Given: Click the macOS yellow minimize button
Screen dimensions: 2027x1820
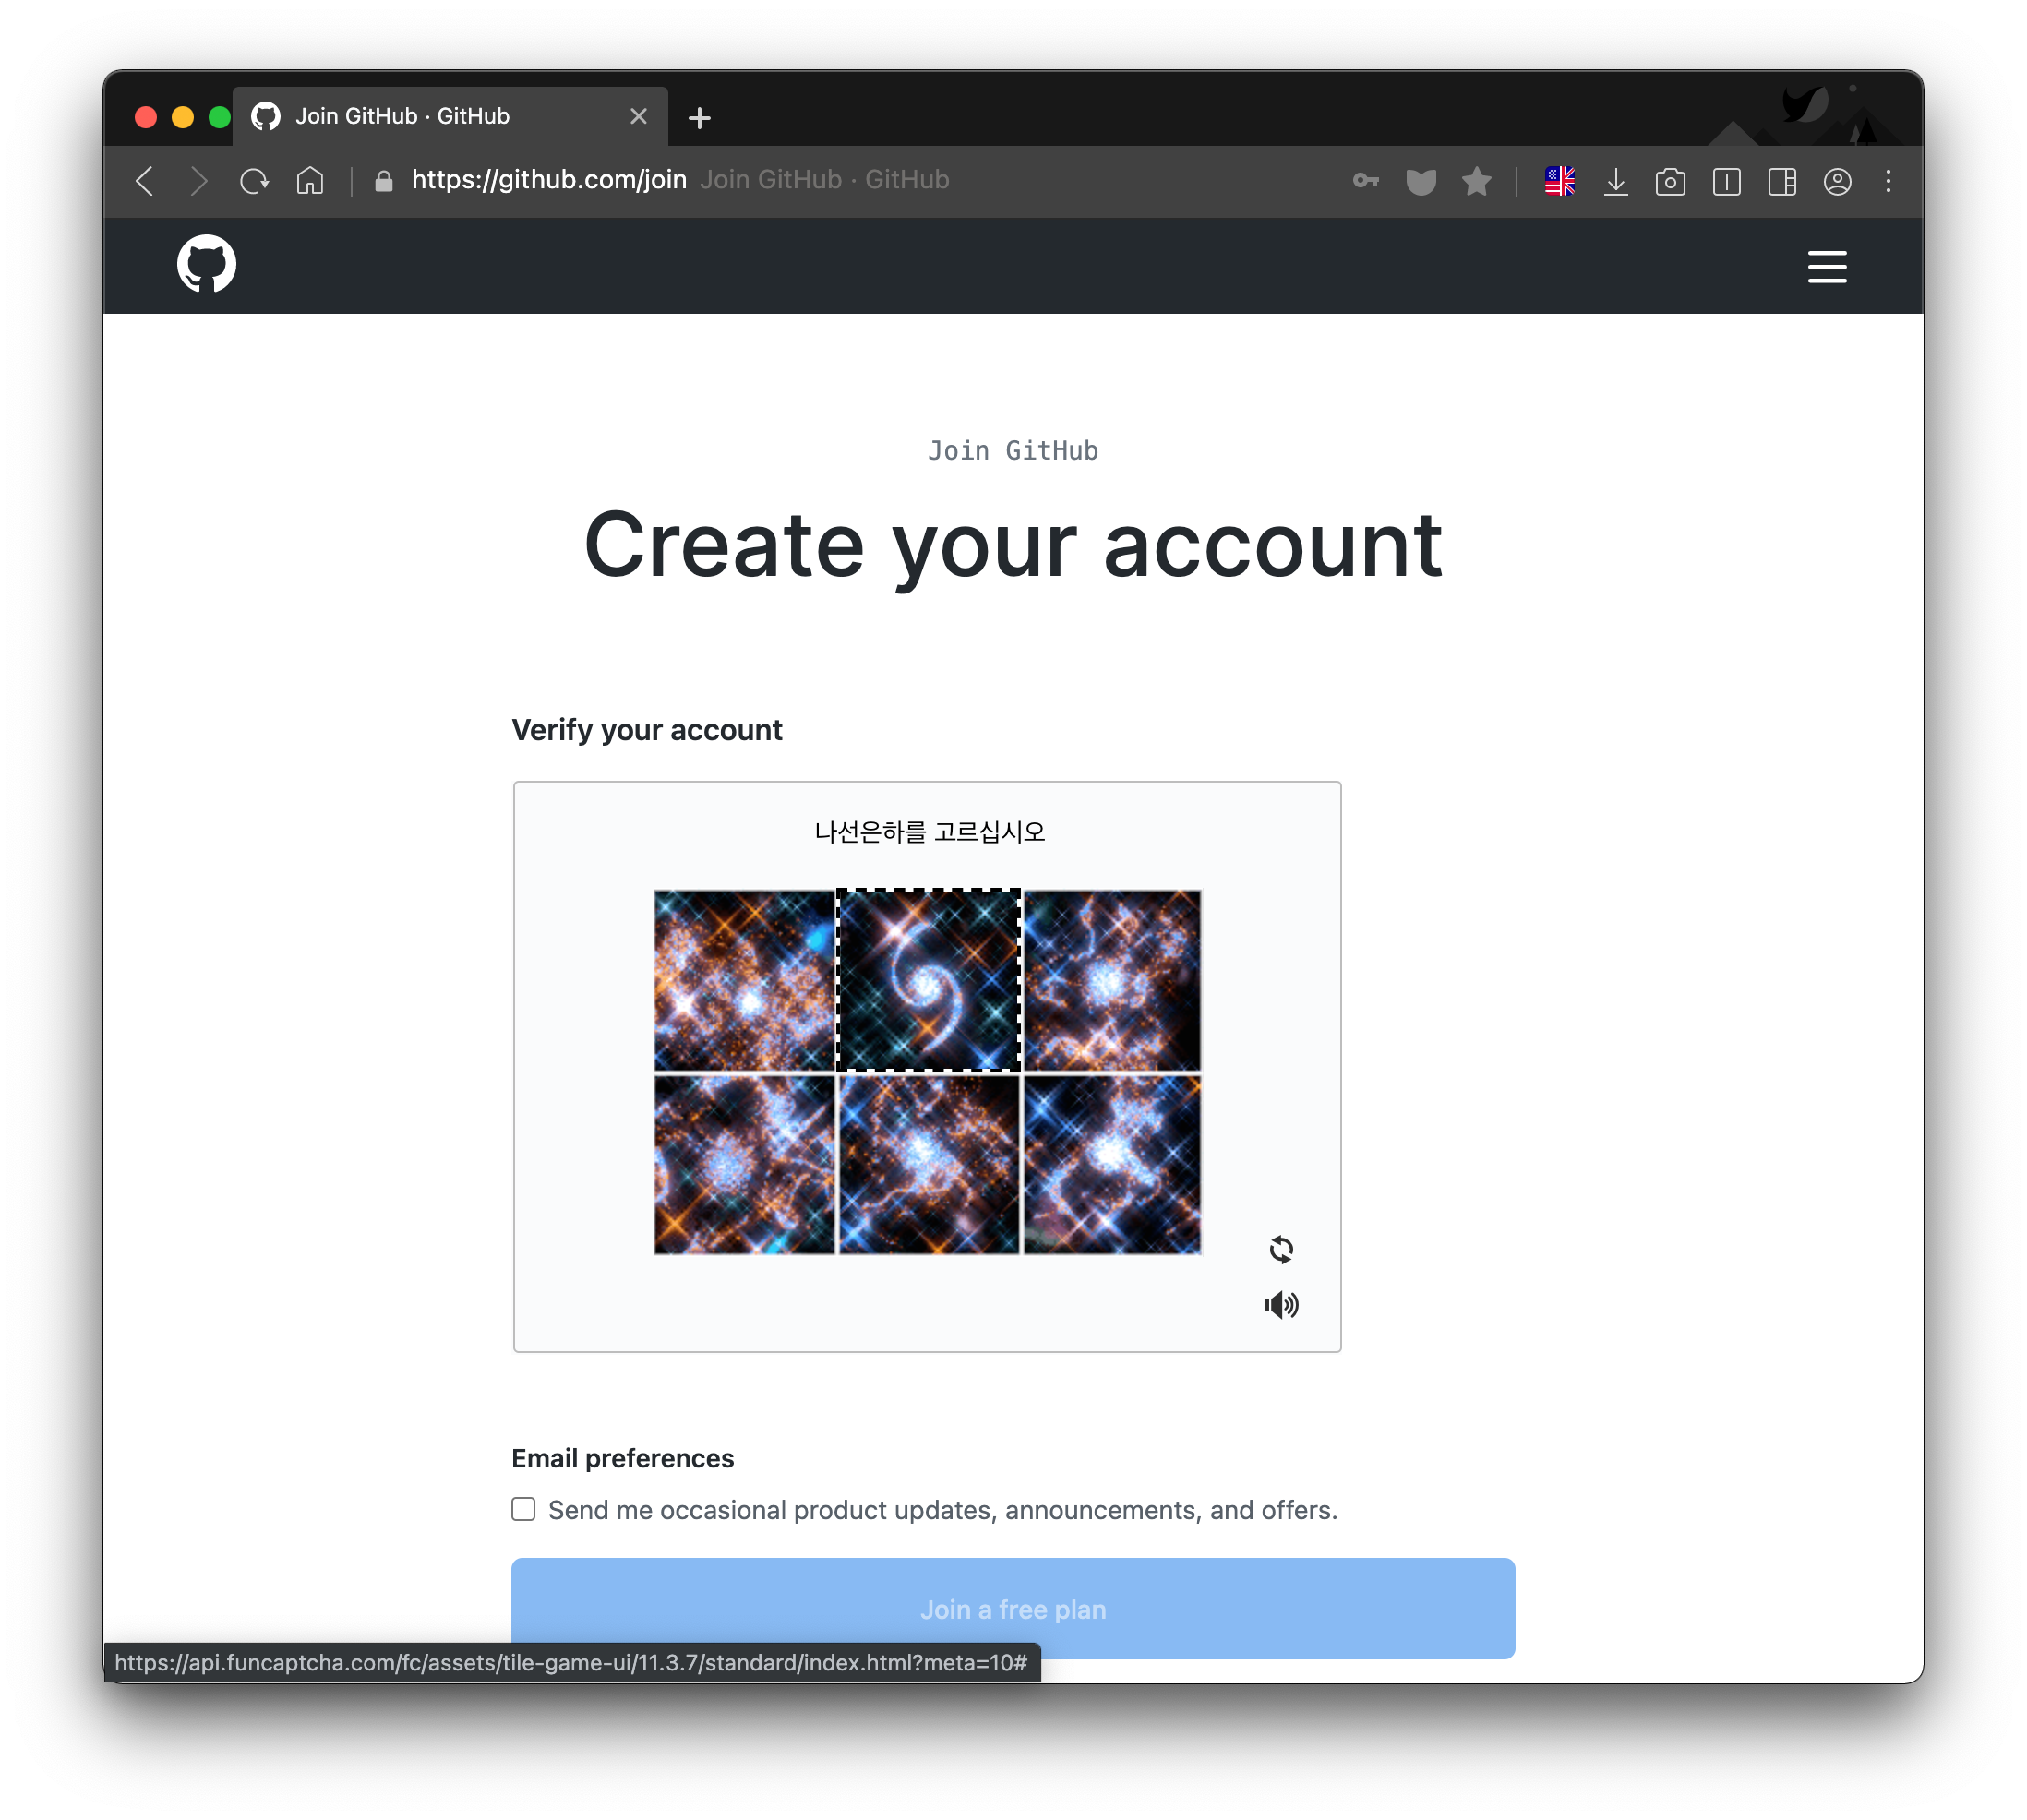Looking at the screenshot, I should (183, 117).
